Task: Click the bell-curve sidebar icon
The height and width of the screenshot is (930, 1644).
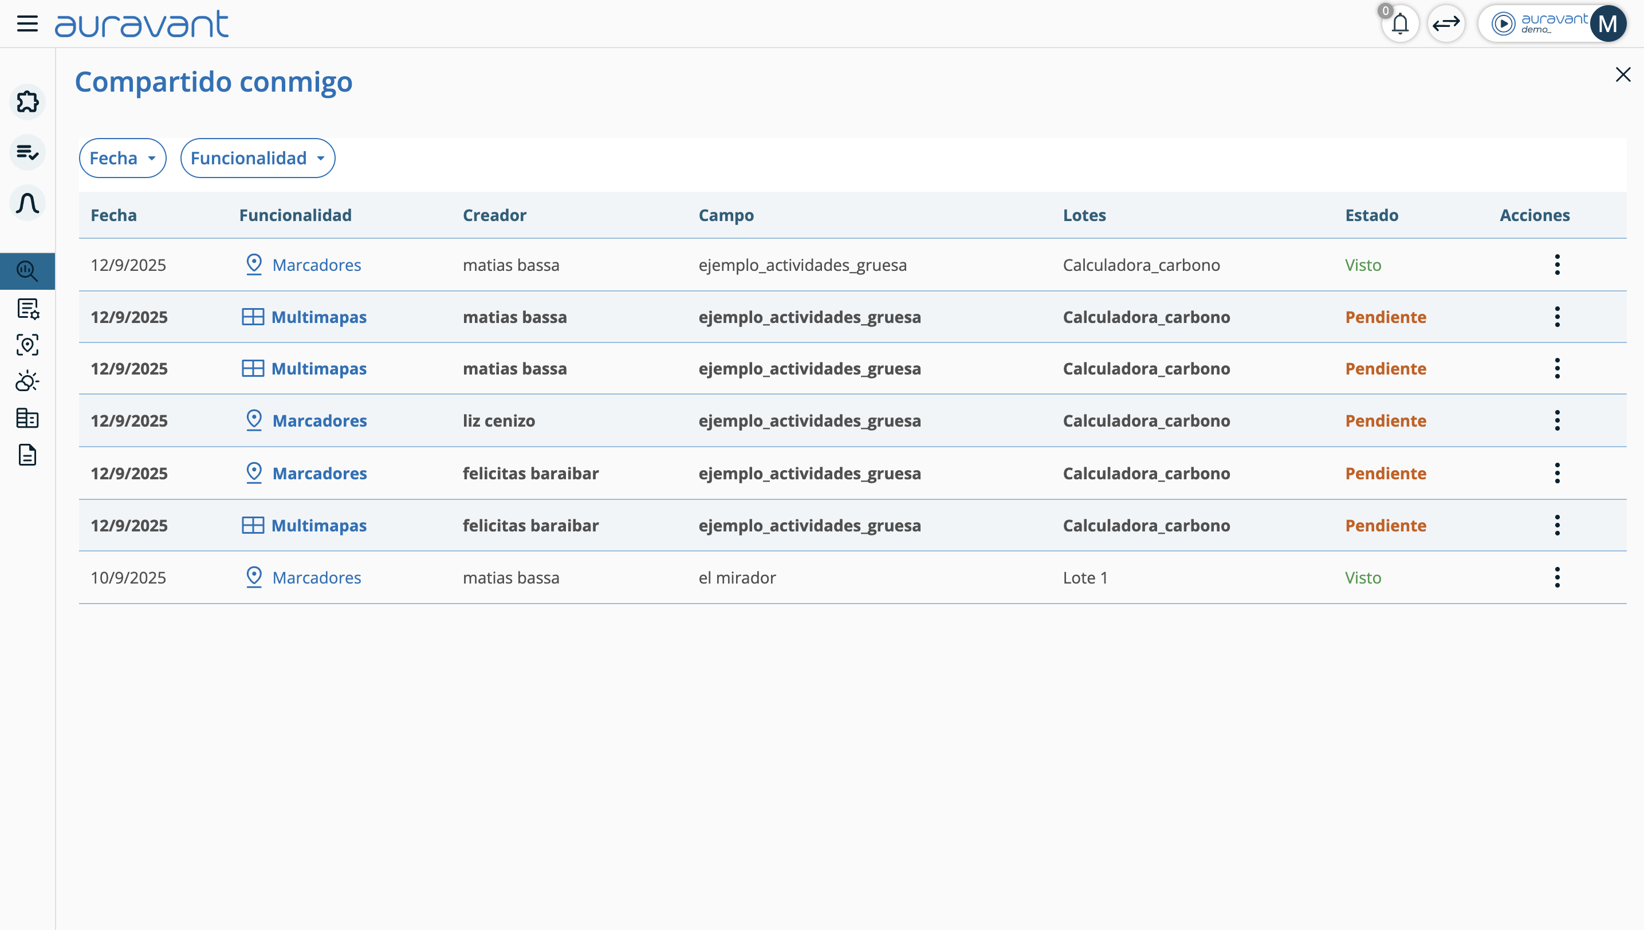Action: pos(27,203)
